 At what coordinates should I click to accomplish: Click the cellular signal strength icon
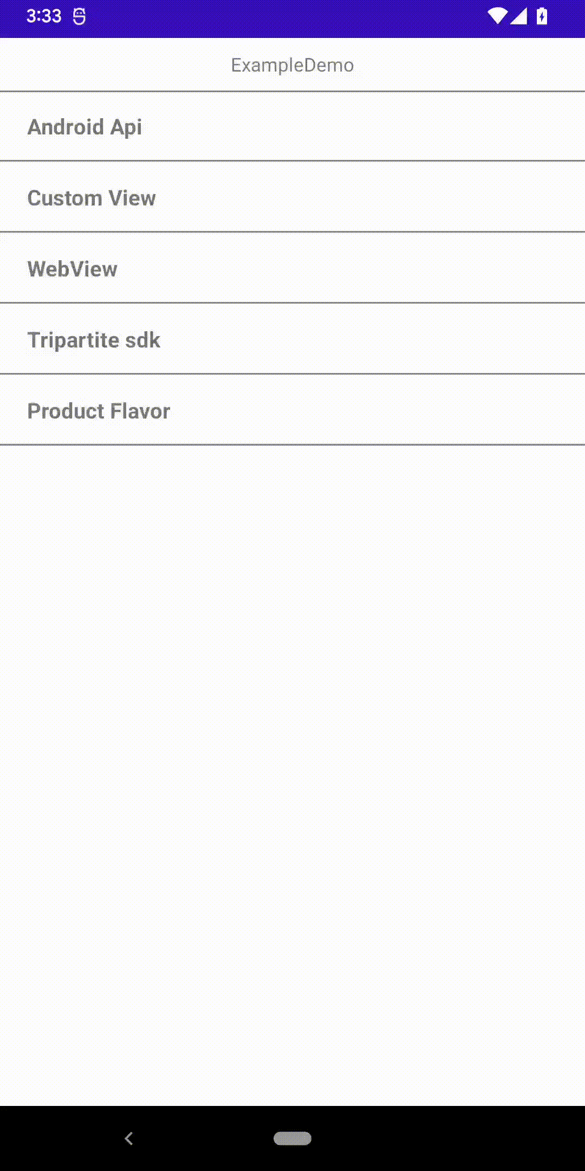tap(519, 16)
